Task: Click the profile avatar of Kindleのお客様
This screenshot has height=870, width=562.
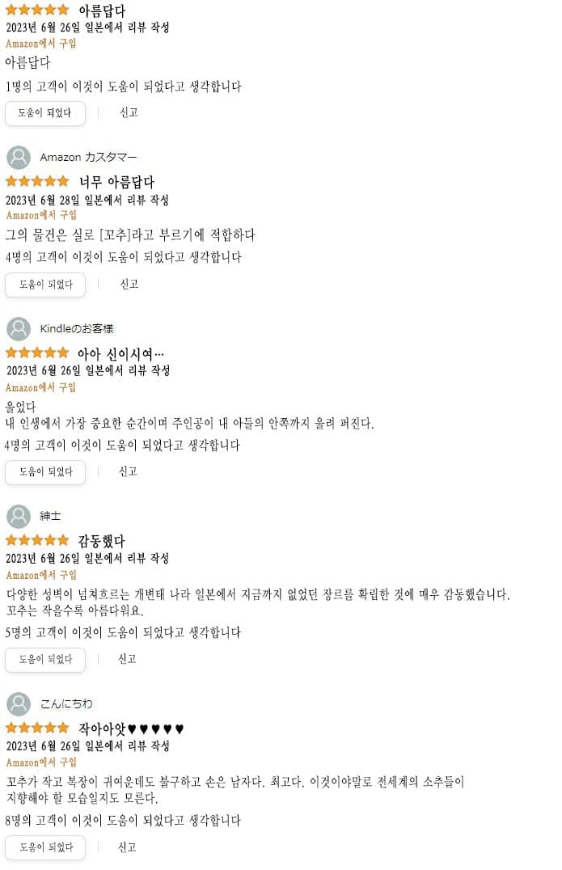Action: click(x=19, y=329)
